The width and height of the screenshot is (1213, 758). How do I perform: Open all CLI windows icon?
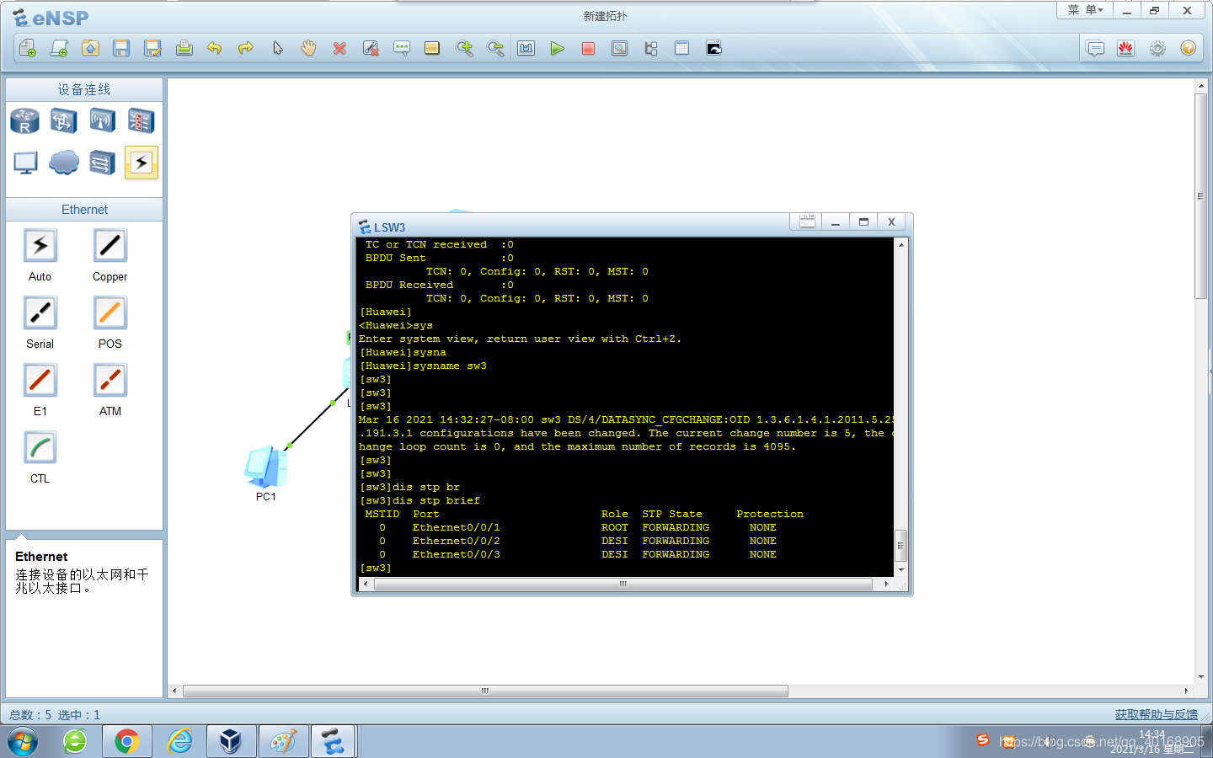tap(713, 48)
